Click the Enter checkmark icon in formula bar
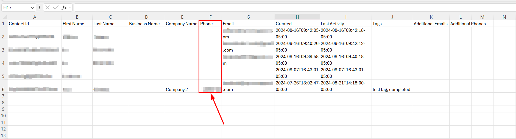Screen dimensions: 516x139 (x=56, y=7)
